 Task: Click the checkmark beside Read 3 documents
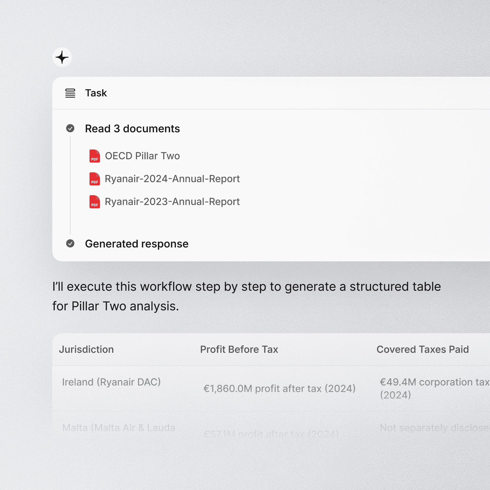pos(70,128)
